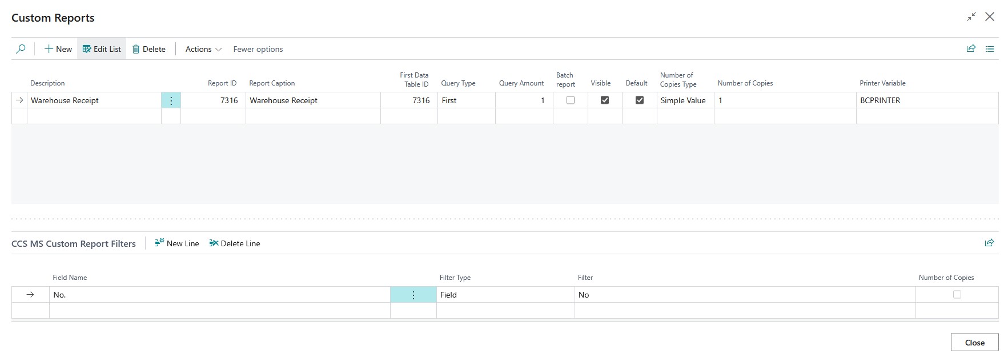
Task: Expand the Actions dropdown menu
Action: click(x=203, y=49)
